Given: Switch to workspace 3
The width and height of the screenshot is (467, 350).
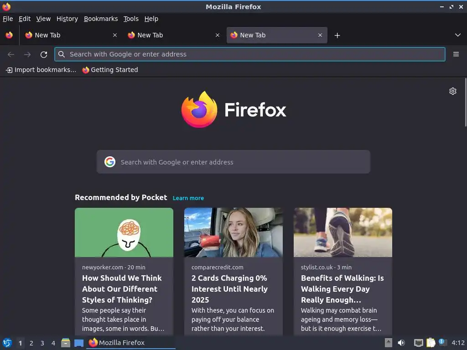Looking at the screenshot, I should [42, 343].
